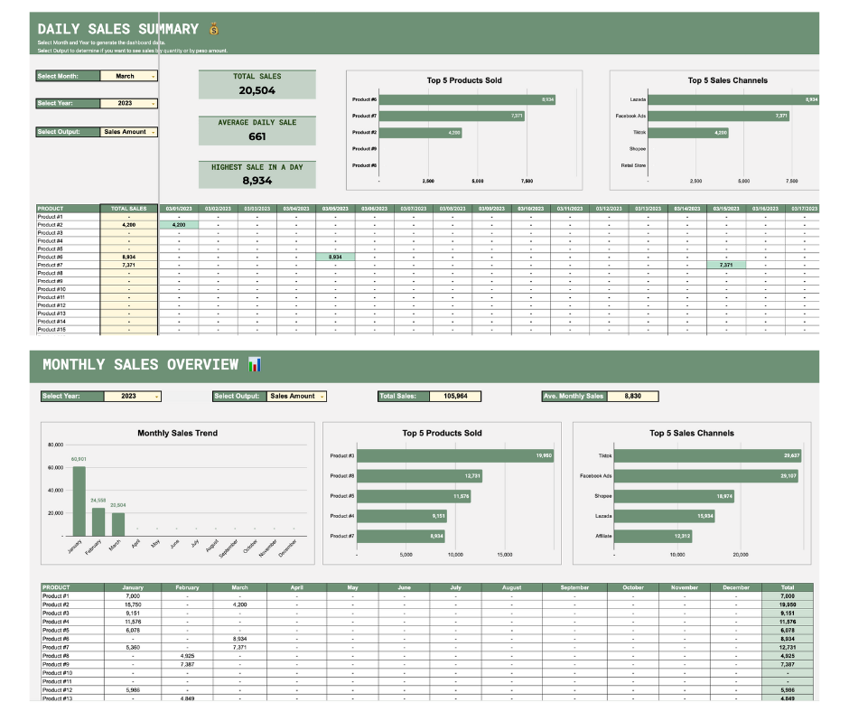Click the Product #3 bar in the monthly Top 5 Products chart

[455, 455]
